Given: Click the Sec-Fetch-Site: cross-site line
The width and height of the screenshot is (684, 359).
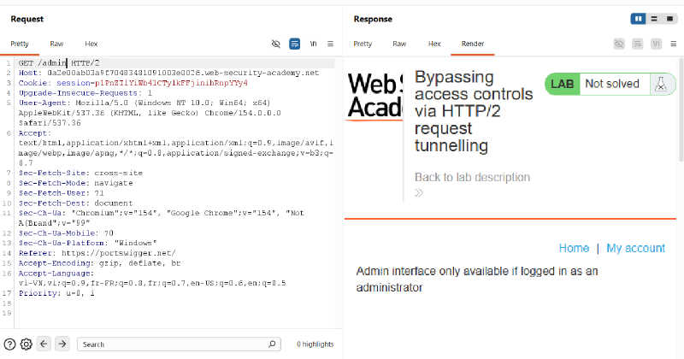Looking at the screenshot, I should (x=80, y=173).
